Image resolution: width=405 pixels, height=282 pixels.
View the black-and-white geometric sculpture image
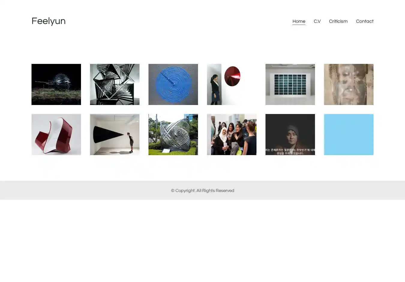tap(115, 84)
